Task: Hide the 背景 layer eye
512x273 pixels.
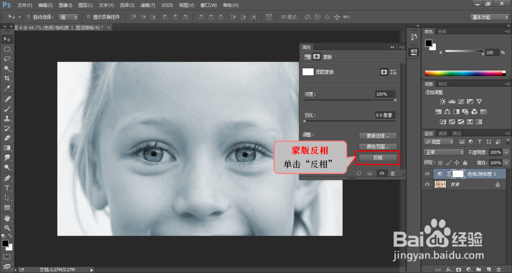Action: [x=427, y=184]
